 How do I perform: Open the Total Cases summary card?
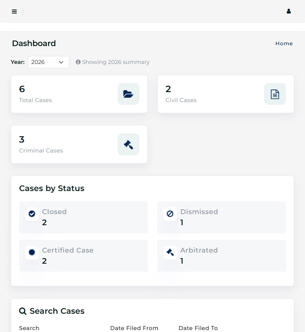coord(64,94)
